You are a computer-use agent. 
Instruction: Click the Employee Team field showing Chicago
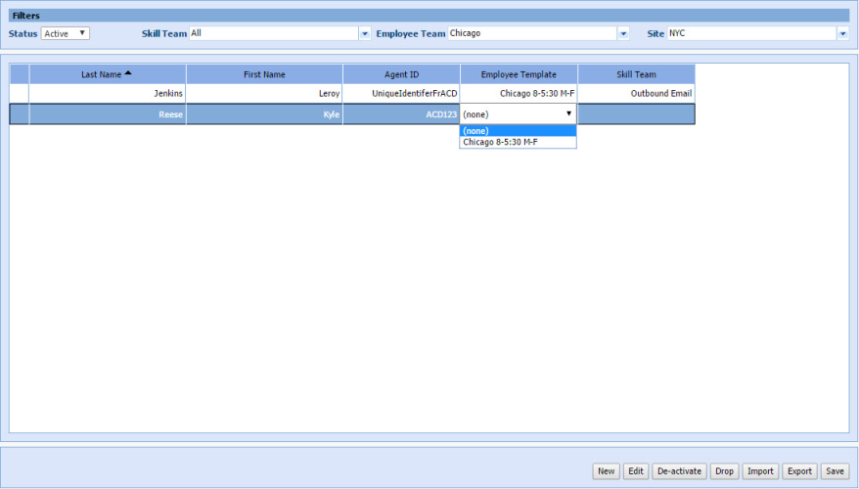point(531,33)
